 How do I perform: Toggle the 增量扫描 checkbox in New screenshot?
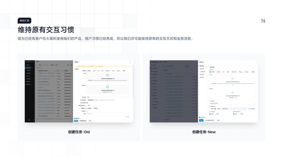(x=200, y=117)
